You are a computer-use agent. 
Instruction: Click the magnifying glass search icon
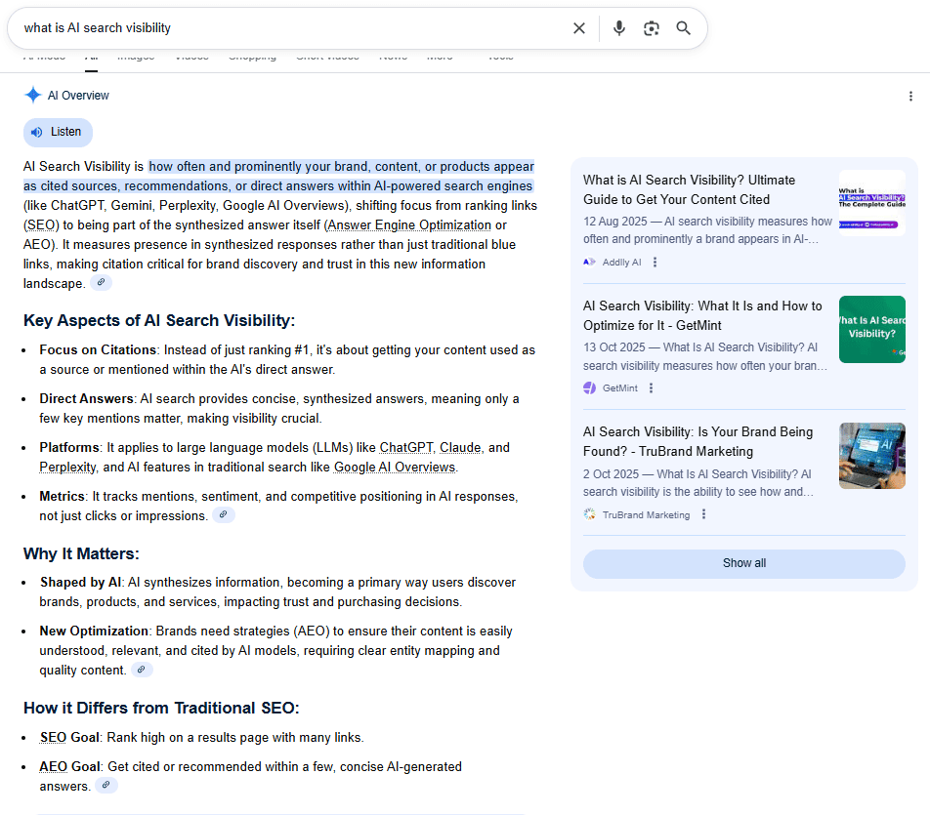point(683,28)
